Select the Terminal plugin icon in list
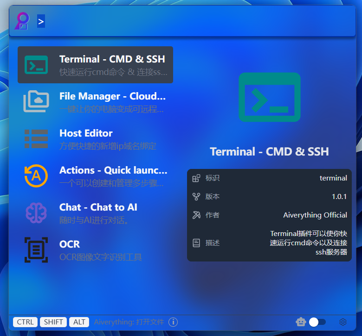The image size is (362, 336). coord(36,65)
